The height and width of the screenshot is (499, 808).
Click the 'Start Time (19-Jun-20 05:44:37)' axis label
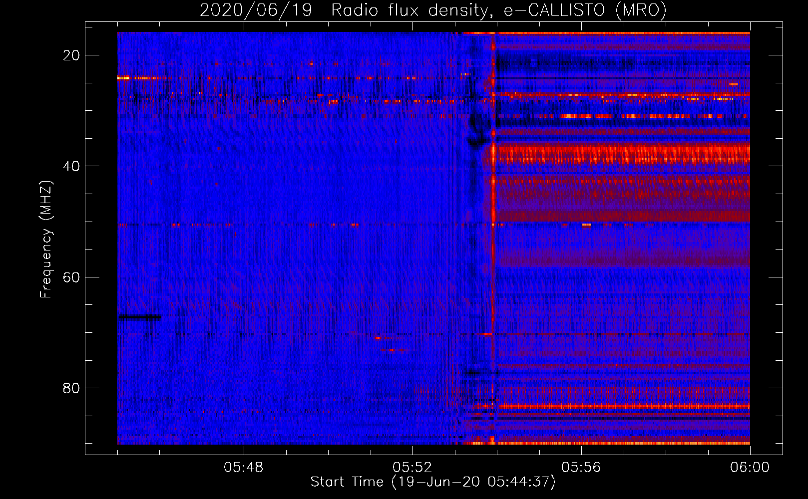click(432, 482)
